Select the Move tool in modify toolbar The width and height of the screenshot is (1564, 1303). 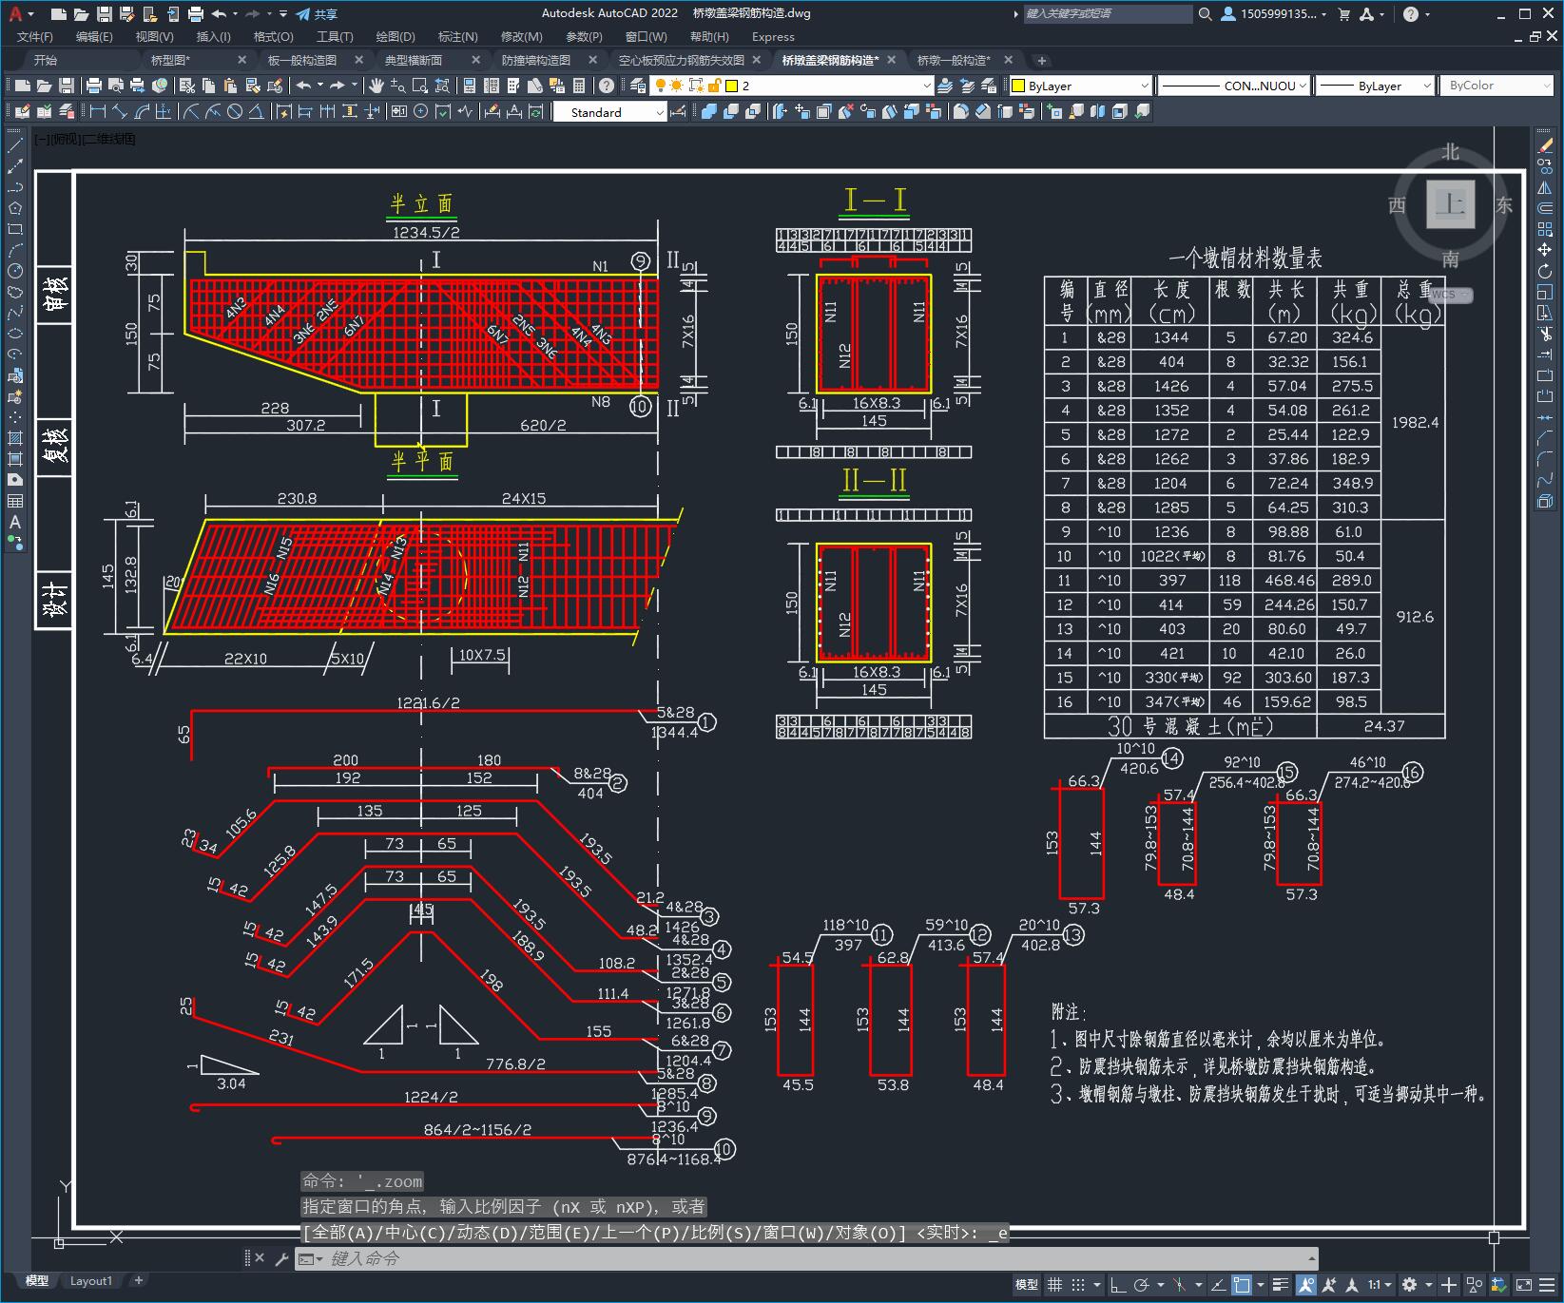coord(1545,250)
